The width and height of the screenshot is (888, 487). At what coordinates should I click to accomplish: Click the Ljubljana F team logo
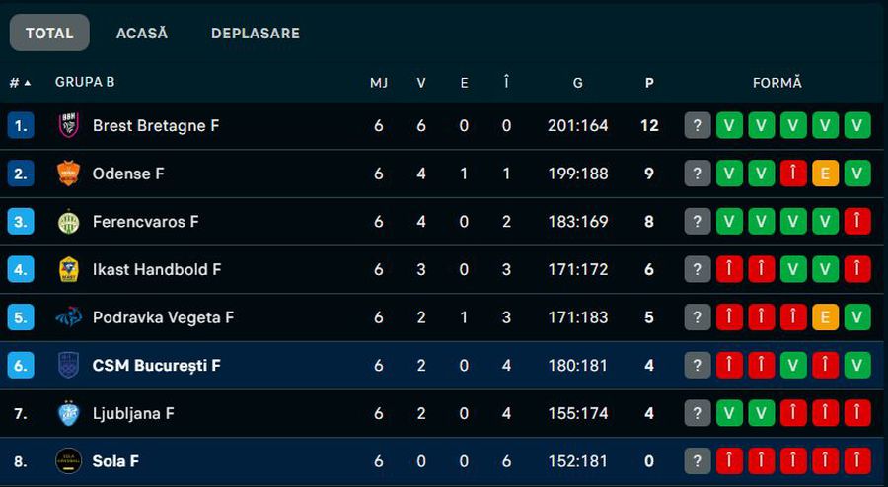click(x=68, y=413)
